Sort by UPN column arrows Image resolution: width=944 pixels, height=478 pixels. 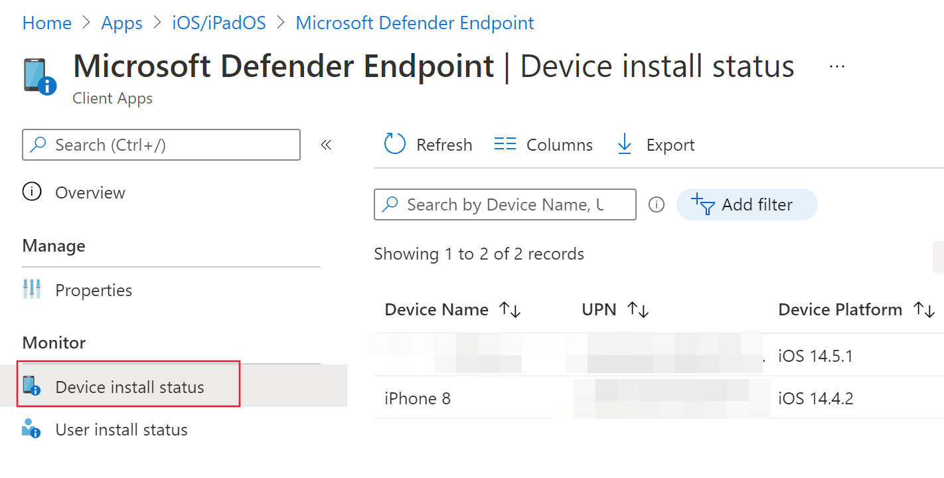click(x=638, y=309)
